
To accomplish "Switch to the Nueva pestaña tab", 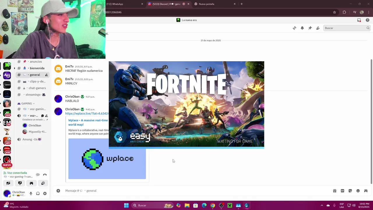I will click(214, 4).
